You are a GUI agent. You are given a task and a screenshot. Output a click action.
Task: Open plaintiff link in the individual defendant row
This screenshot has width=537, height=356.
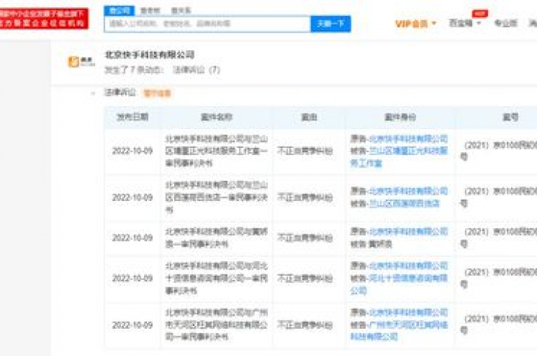click(408, 232)
